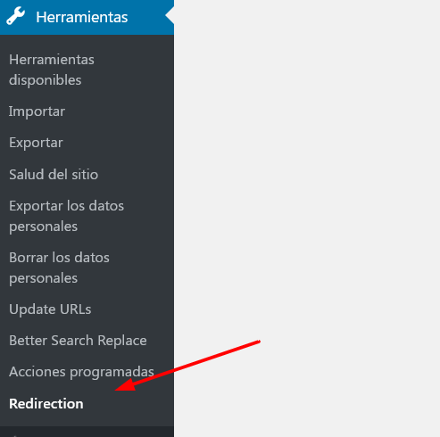This screenshot has width=440, height=437.
Task: Open the Herramientas top-level menu
Action: 81,17
